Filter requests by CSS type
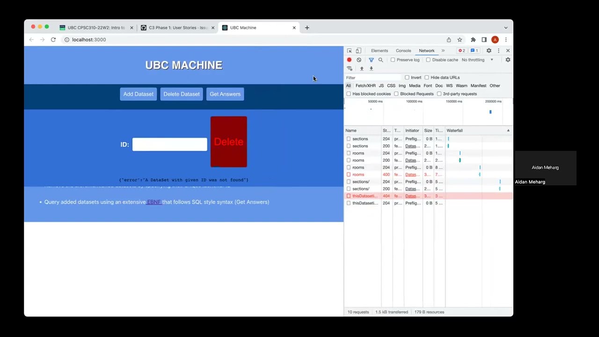599x337 pixels. click(x=391, y=86)
